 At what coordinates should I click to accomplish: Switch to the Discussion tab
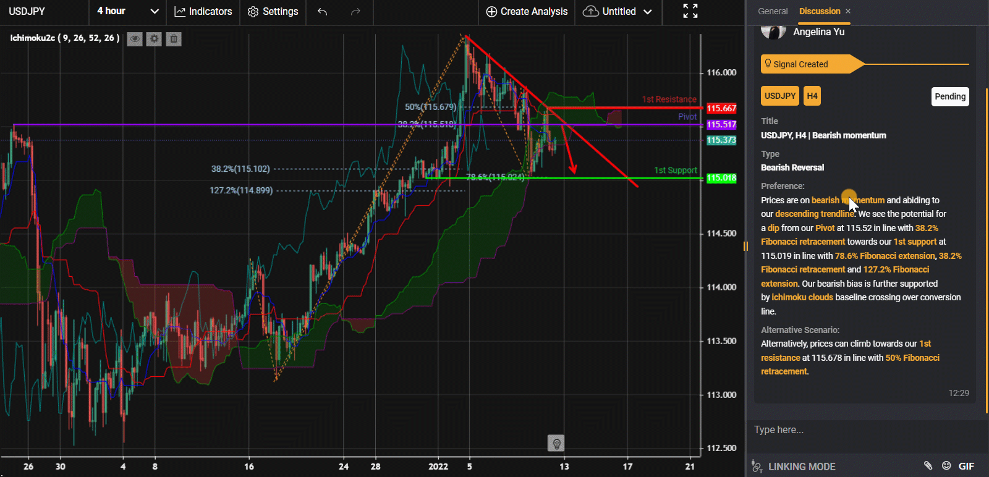[820, 11]
